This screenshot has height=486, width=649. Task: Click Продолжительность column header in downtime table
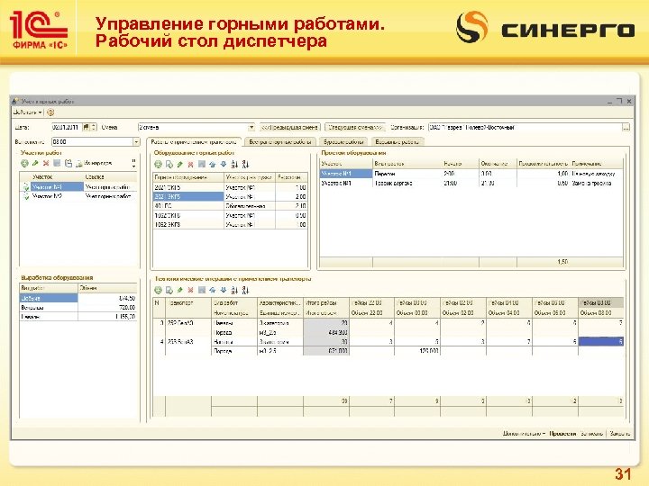543,164
